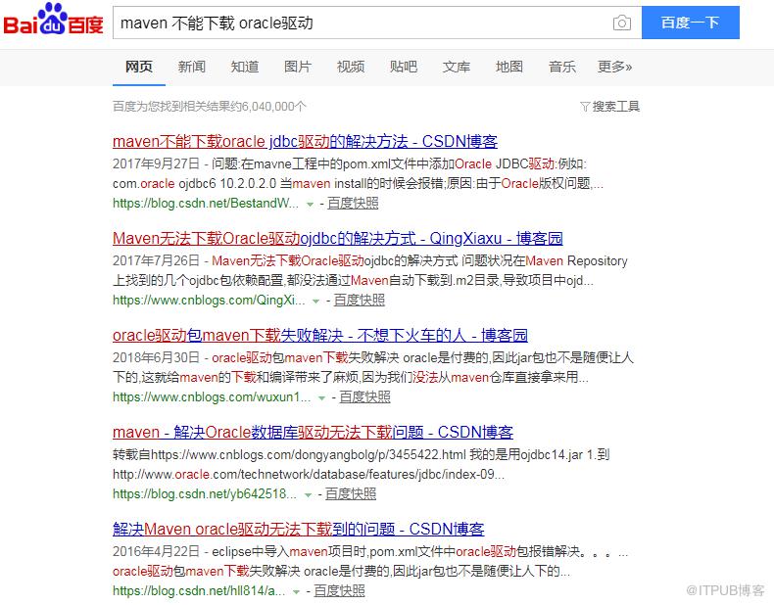The image size is (774, 605).
Task: Open result Maven无法下载Oracle驱动ojdbc的解决方式 QingXiaxu
Action: click(x=338, y=239)
